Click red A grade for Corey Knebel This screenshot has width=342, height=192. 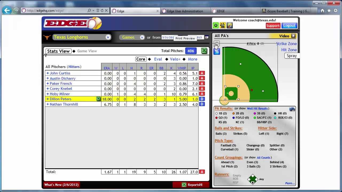202,89
